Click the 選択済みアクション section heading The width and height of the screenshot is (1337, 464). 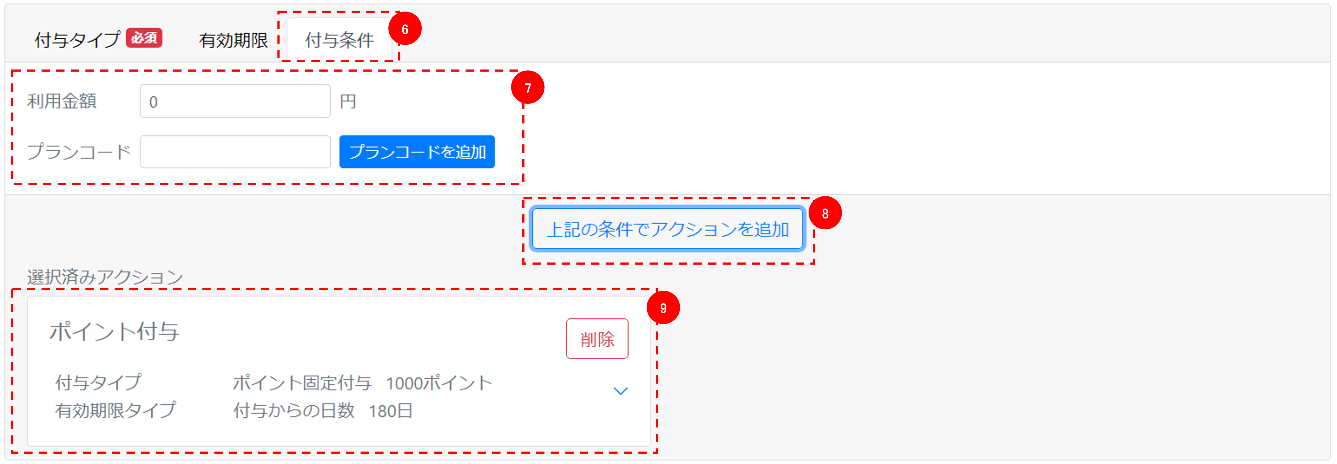coord(105,277)
